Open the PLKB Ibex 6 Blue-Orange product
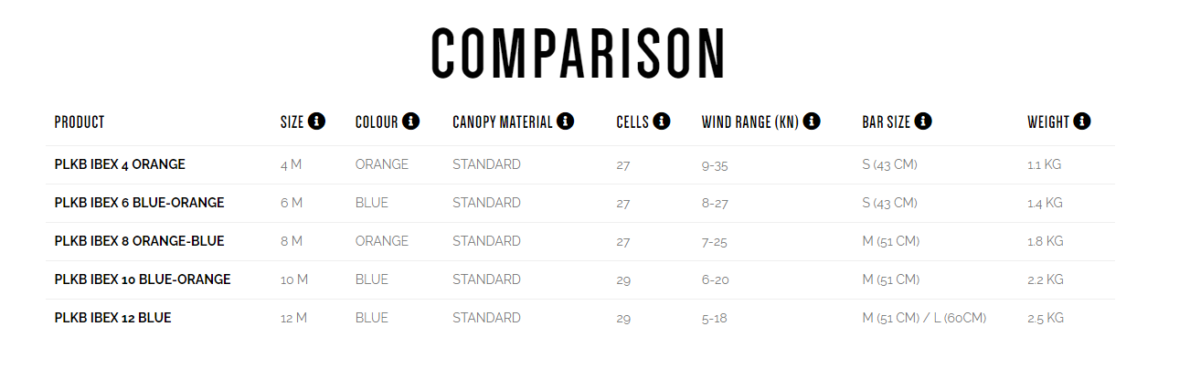This screenshot has height=390, width=1190. (x=139, y=203)
